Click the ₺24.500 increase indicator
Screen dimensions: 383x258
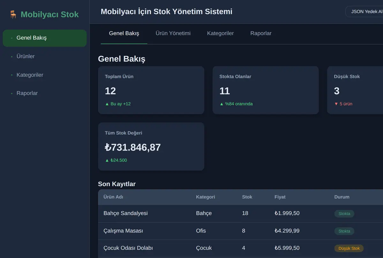116,160
